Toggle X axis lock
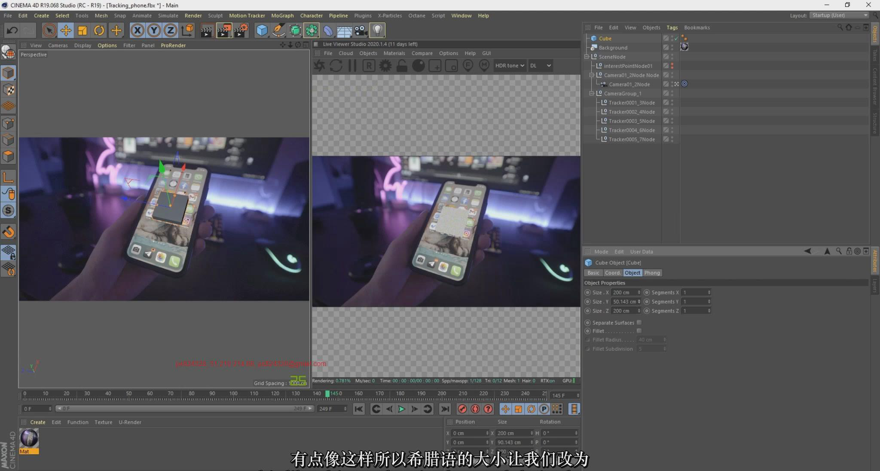The width and height of the screenshot is (880, 471). [x=137, y=30]
